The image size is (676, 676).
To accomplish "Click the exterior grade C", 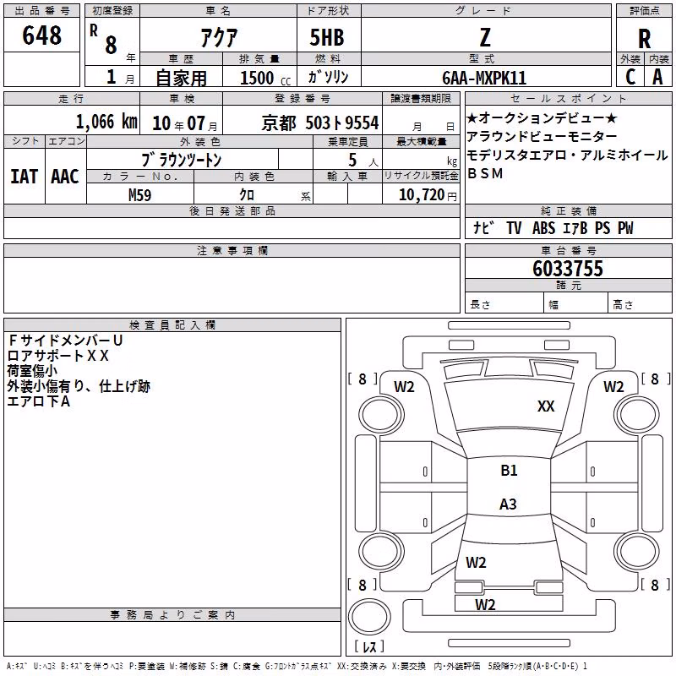I will click(x=630, y=77).
